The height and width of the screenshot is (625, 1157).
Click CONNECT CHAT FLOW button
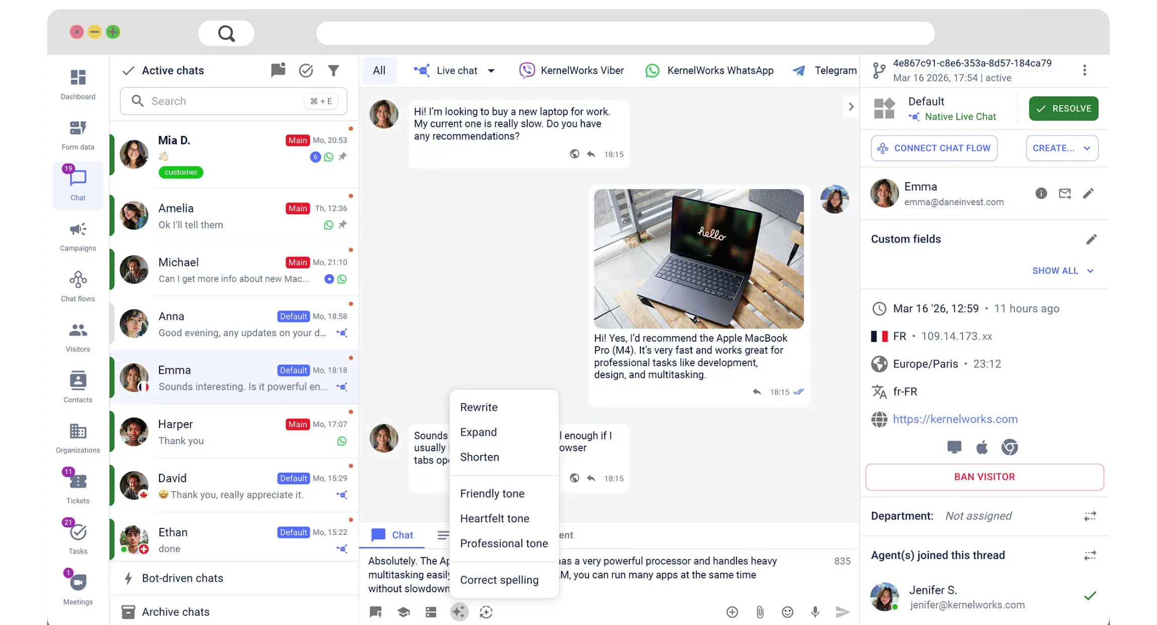tap(934, 148)
